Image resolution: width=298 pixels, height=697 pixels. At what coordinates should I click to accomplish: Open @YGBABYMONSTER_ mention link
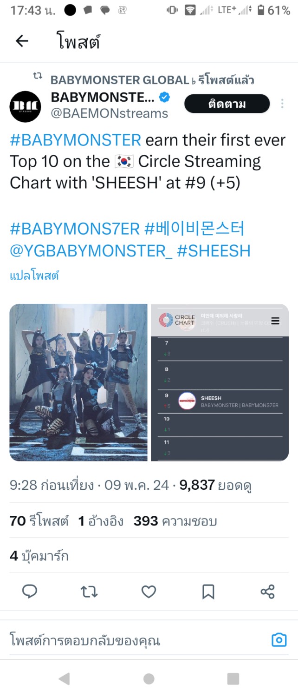91,251
